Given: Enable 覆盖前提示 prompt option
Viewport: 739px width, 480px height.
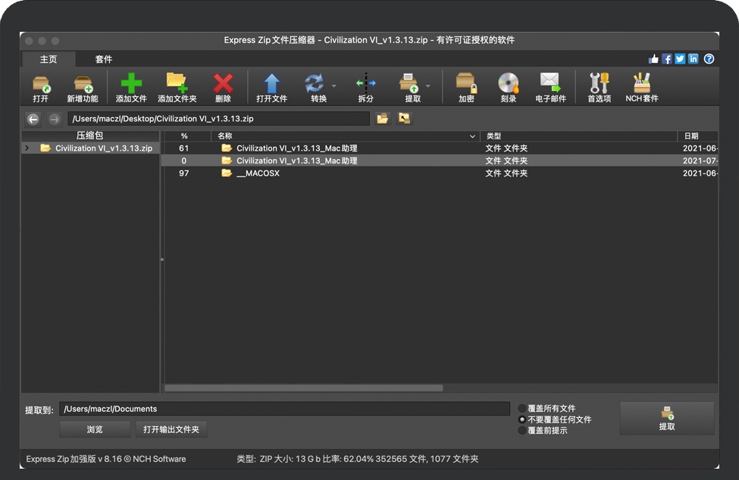Looking at the screenshot, I should (522, 429).
